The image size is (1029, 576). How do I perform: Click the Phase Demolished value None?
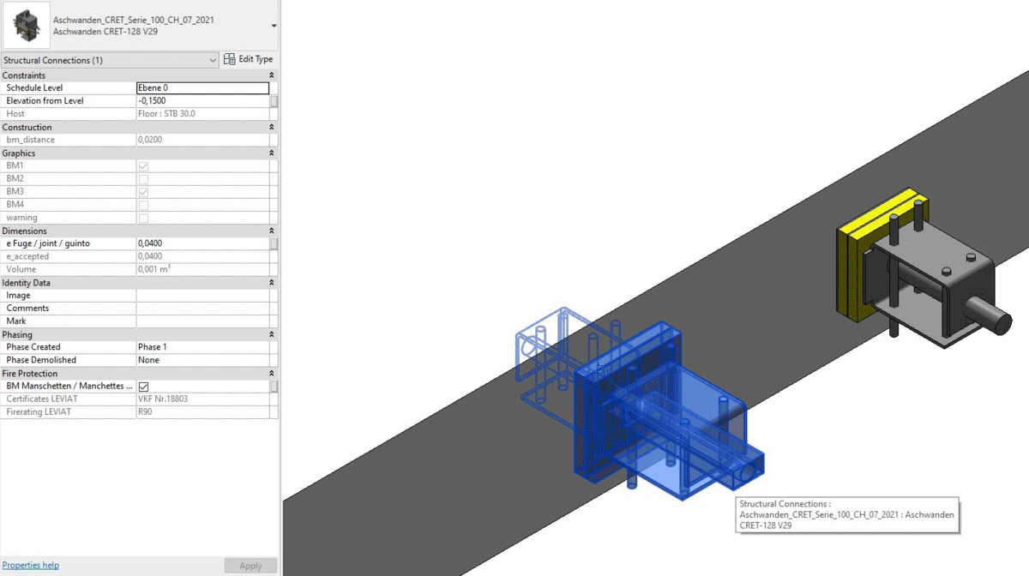coord(202,360)
